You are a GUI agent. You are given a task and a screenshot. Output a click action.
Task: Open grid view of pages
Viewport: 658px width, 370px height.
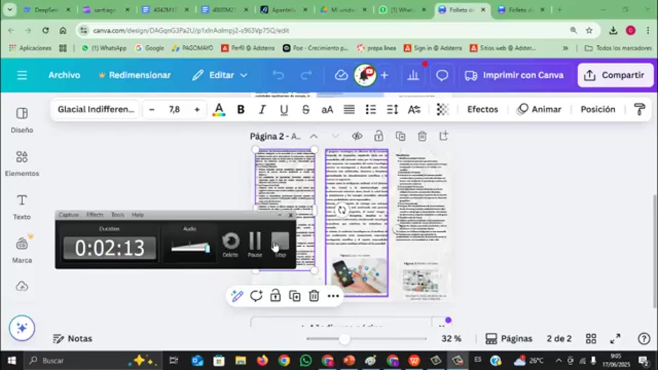591,339
